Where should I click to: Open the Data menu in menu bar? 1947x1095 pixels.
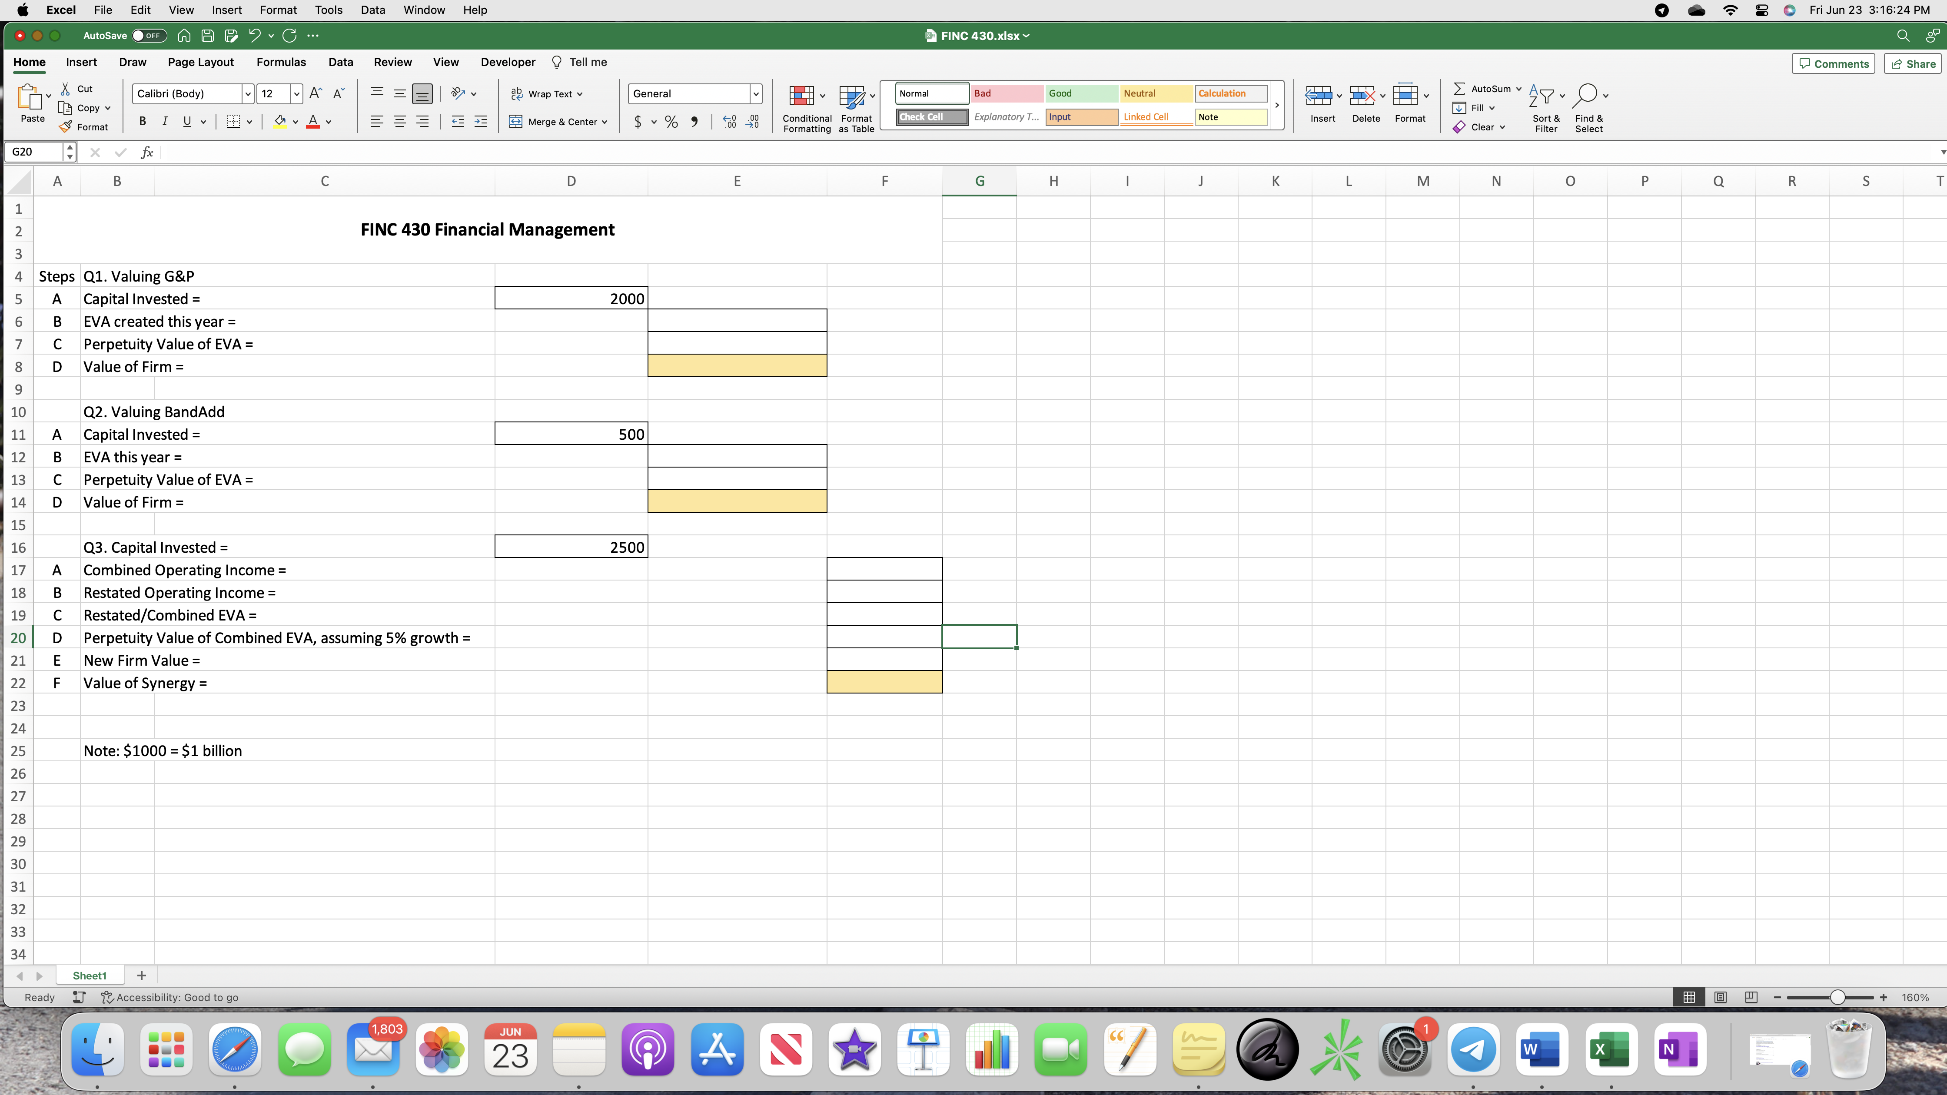tap(372, 10)
